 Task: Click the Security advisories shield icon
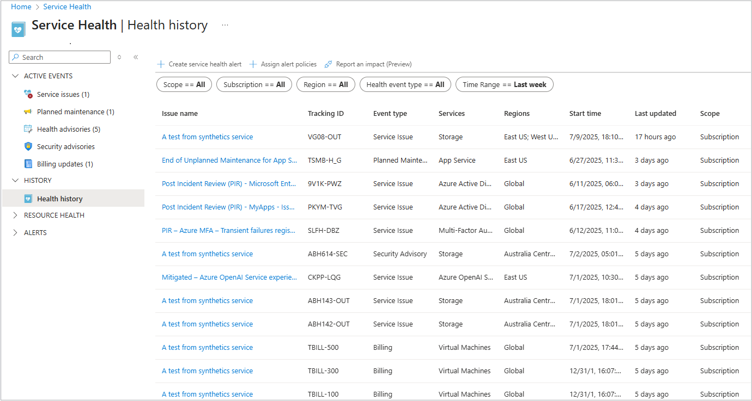[x=28, y=146]
